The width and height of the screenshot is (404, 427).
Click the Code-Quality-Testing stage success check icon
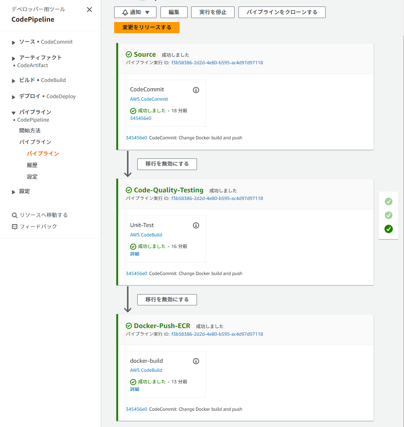129,190
